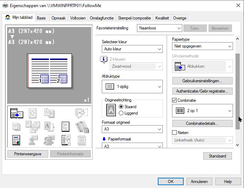The height and width of the screenshot is (188, 244).
Task: Select the Liggend orientation radio button
Action: 121,113
